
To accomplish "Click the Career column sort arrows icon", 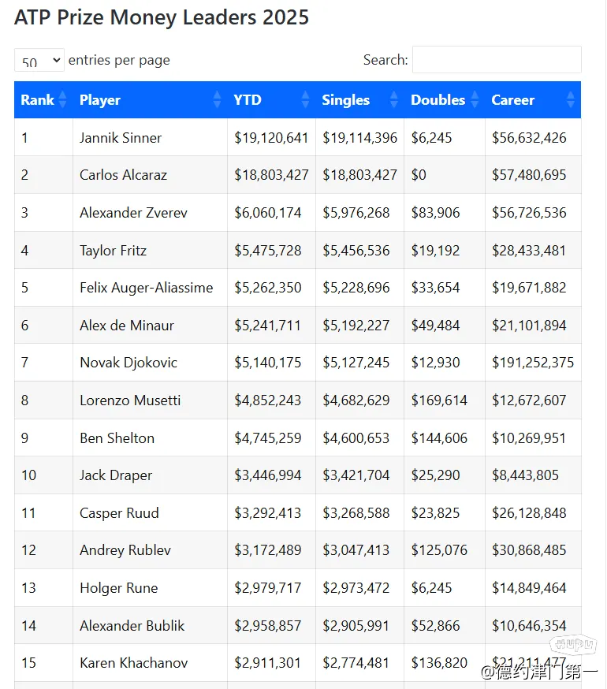I will [571, 100].
